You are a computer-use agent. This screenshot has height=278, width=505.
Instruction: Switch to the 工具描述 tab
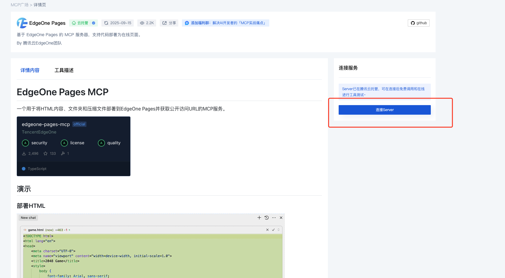pyautogui.click(x=64, y=70)
